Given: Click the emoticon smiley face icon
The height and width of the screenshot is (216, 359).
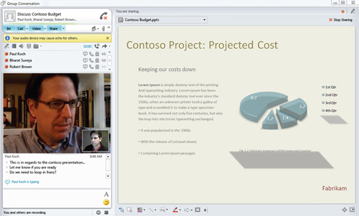Looking at the screenshot, I should [x=106, y=202].
